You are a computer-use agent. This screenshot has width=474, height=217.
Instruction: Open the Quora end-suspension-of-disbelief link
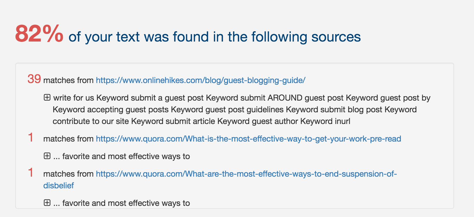[x=246, y=174]
